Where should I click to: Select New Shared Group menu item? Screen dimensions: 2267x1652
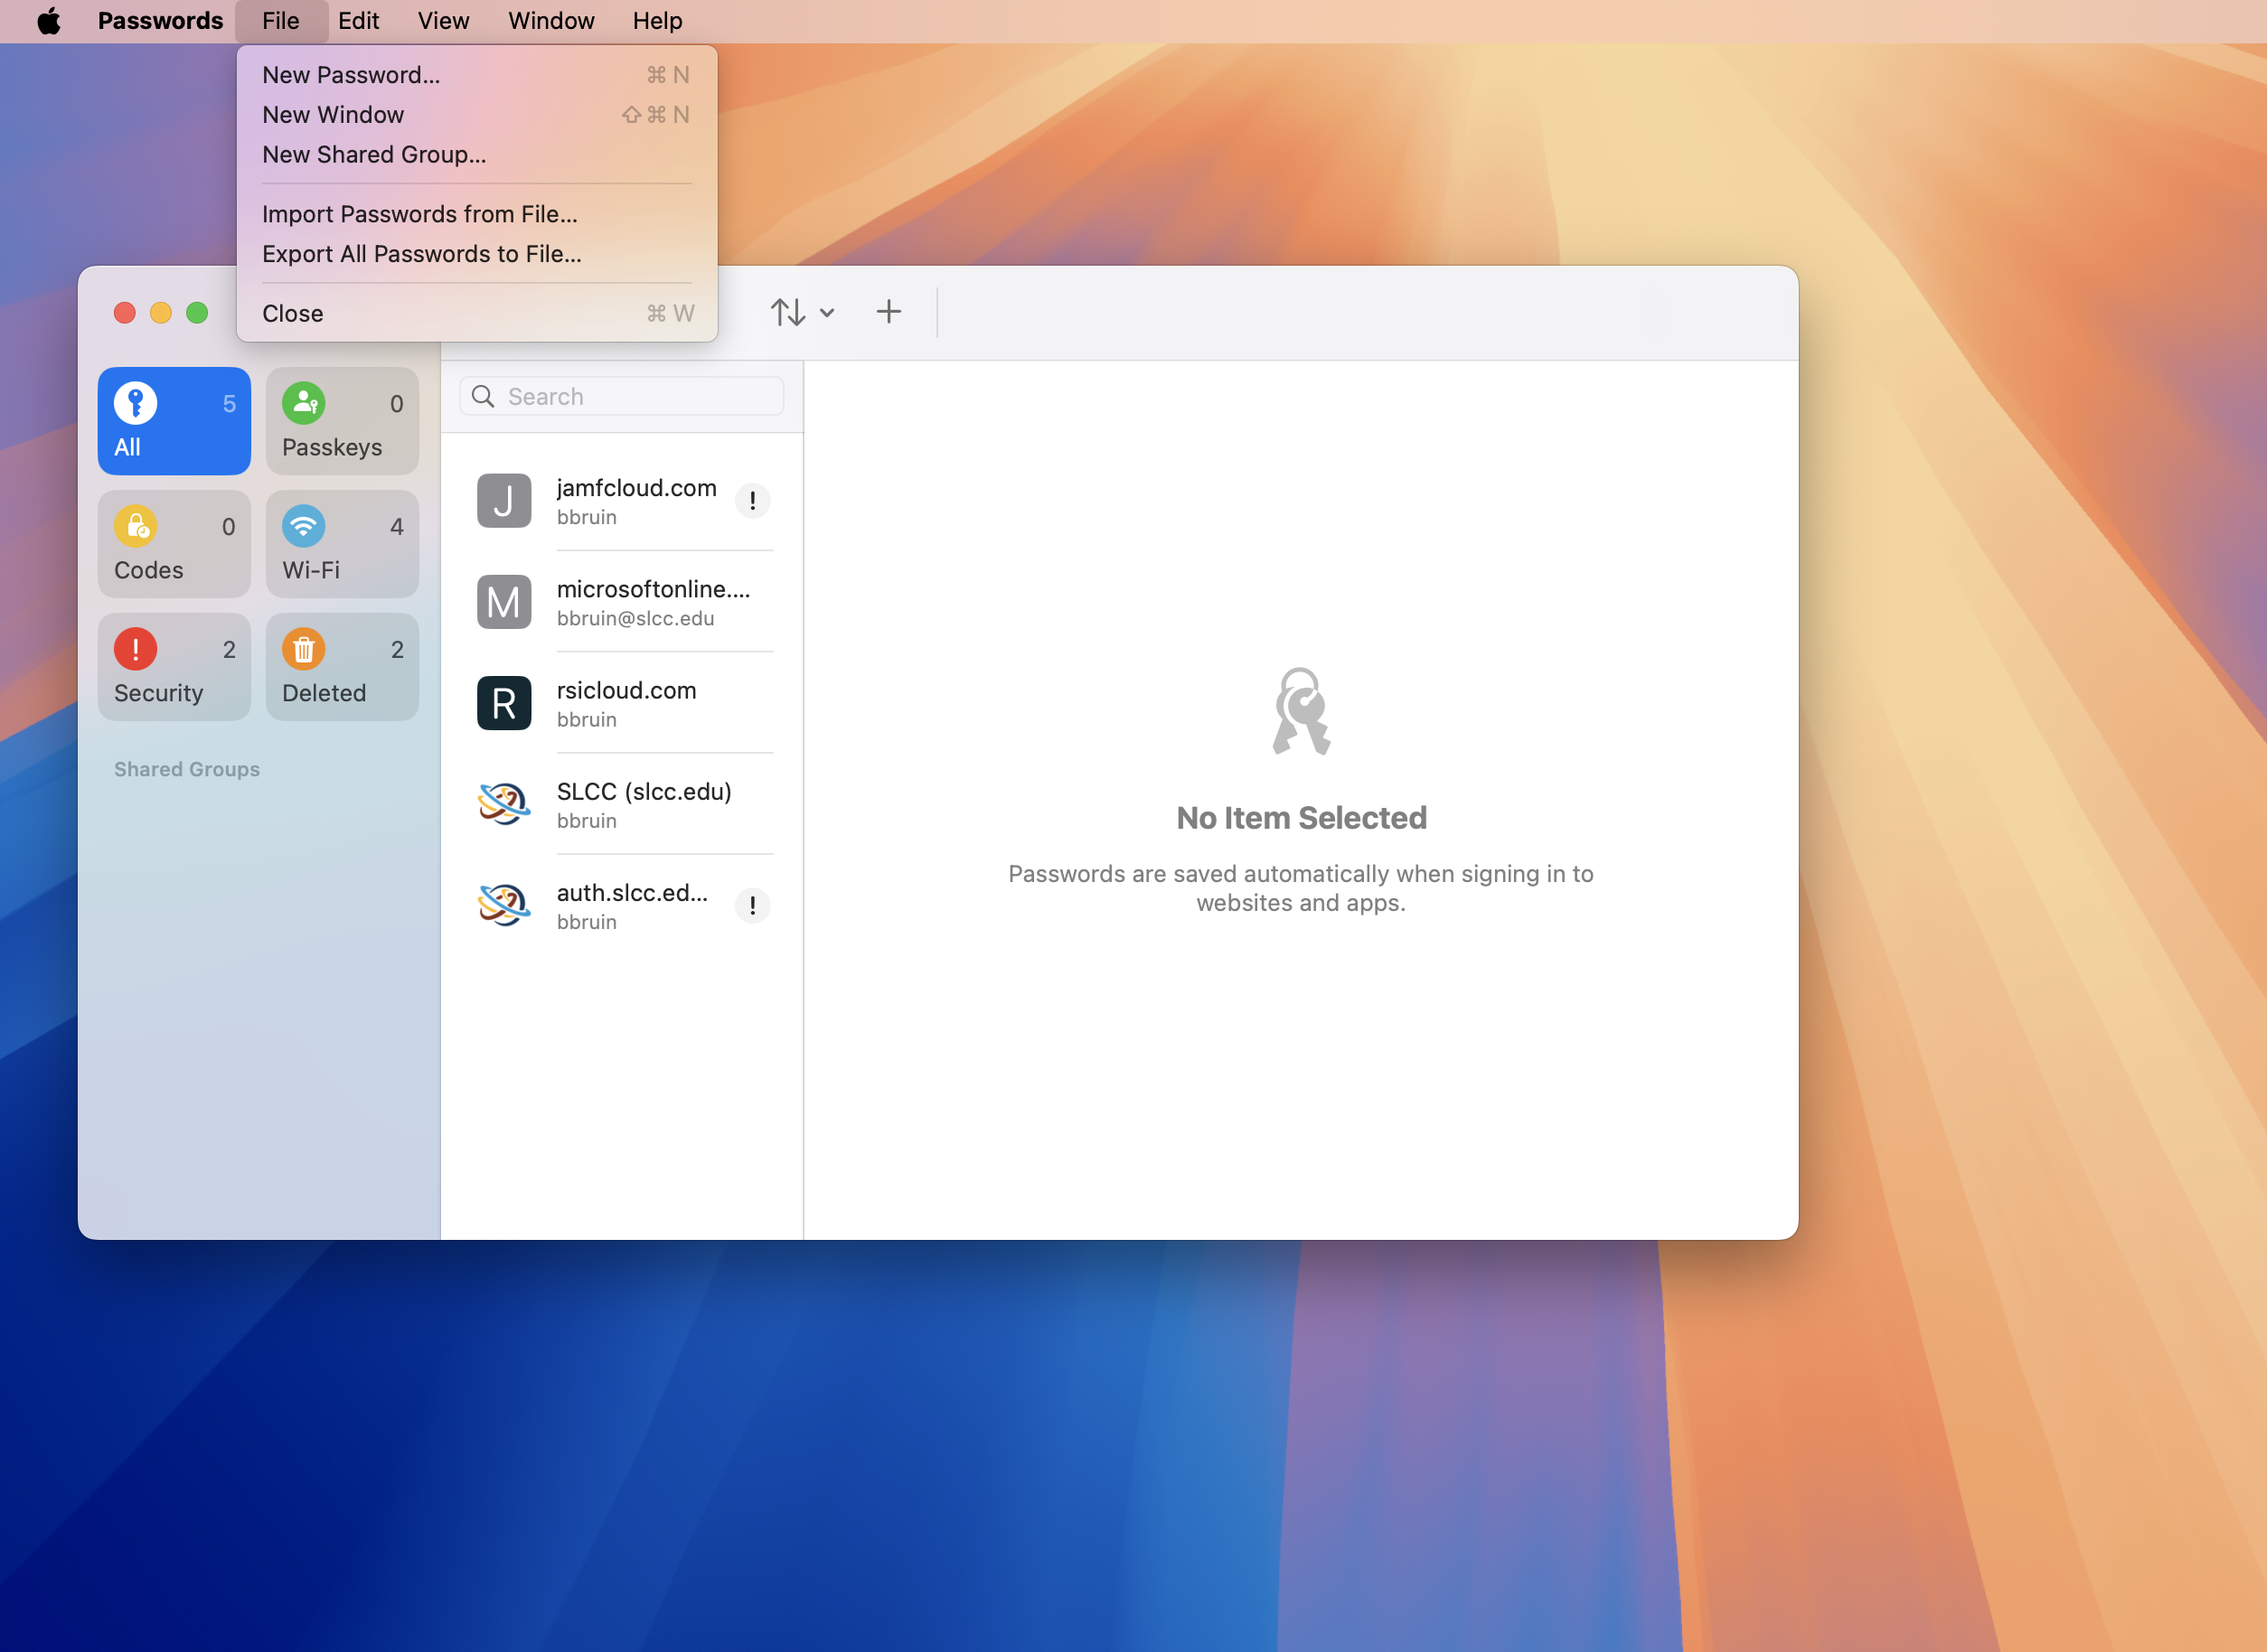click(374, 155)
